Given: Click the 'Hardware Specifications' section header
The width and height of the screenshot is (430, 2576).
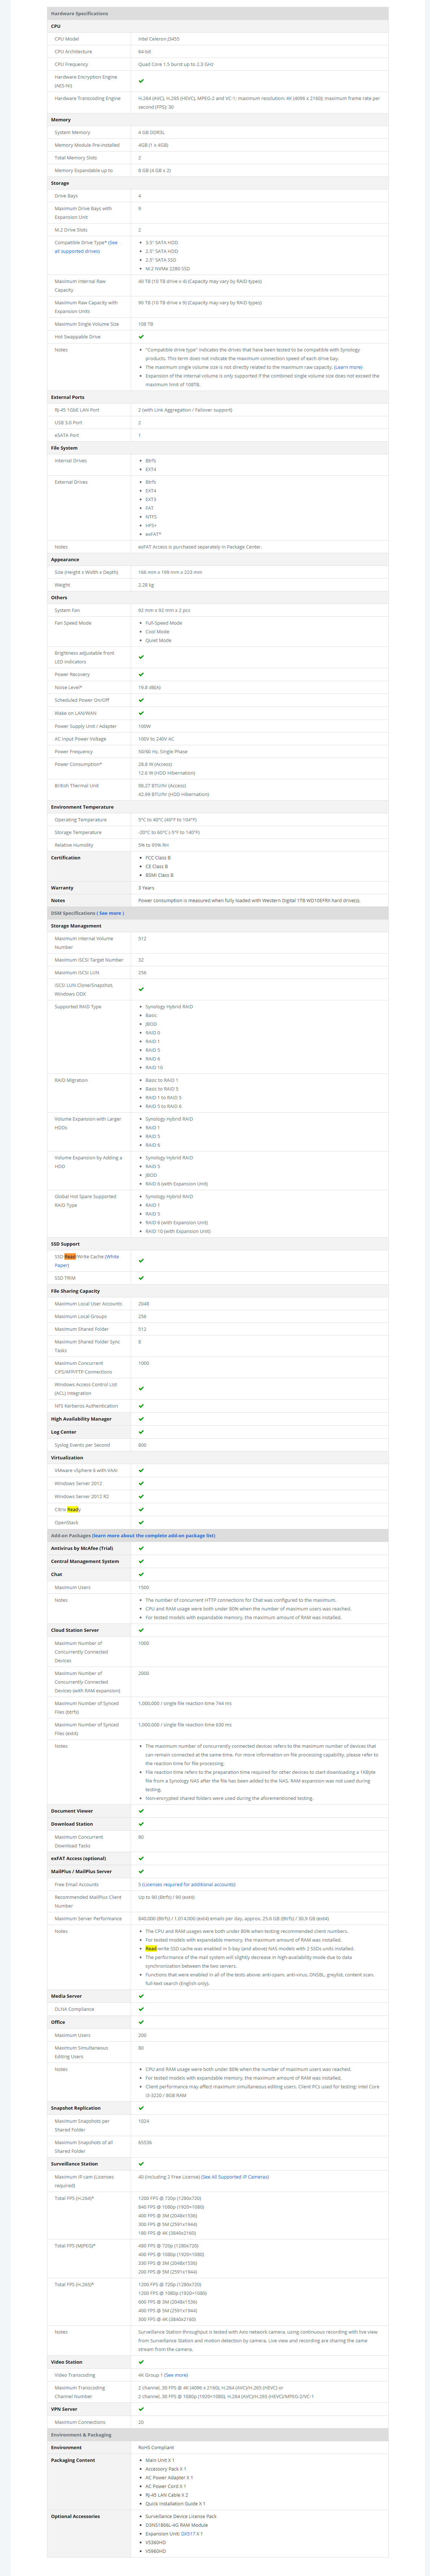Looking at the screenshot, I should pos(217,14).
